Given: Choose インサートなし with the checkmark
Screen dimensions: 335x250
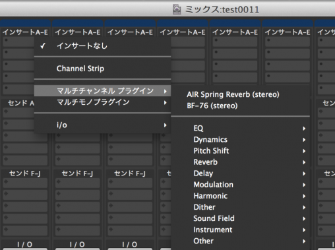Looking at the screenshot, I should (x=102, y=46).
